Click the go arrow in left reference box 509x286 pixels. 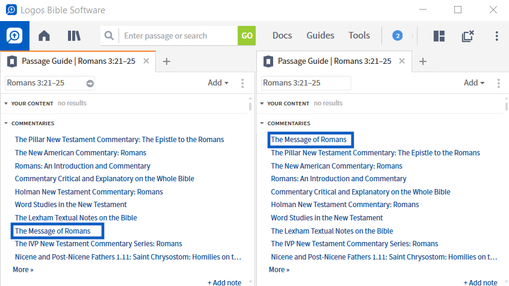pyautogui.click(x=90, y=84)
